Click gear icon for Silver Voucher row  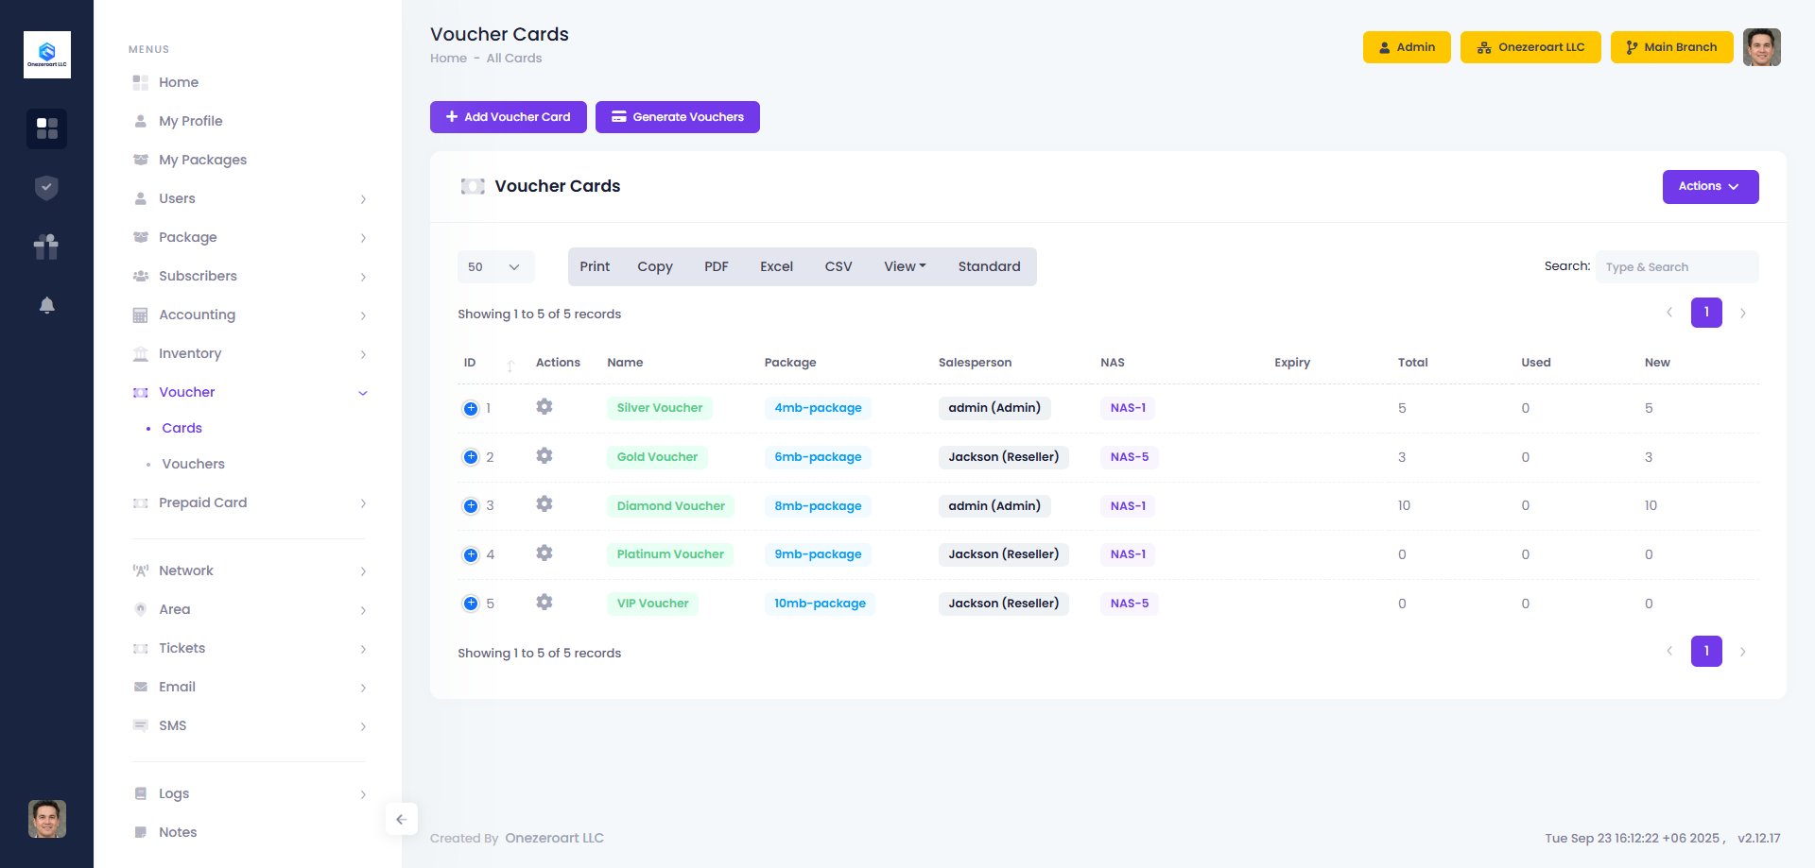tap(544, 407)
